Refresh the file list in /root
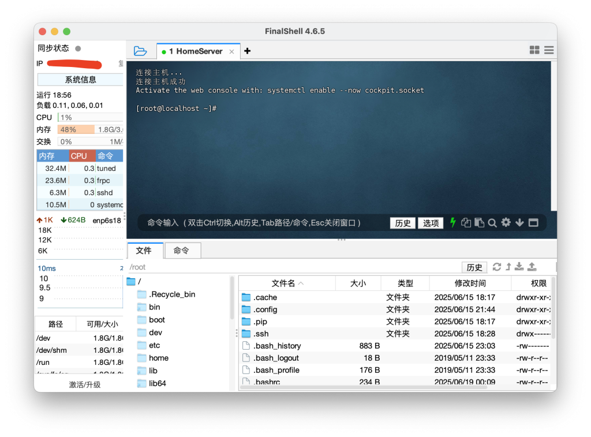This screenshot has width=591, height=437. click(496, 267)
